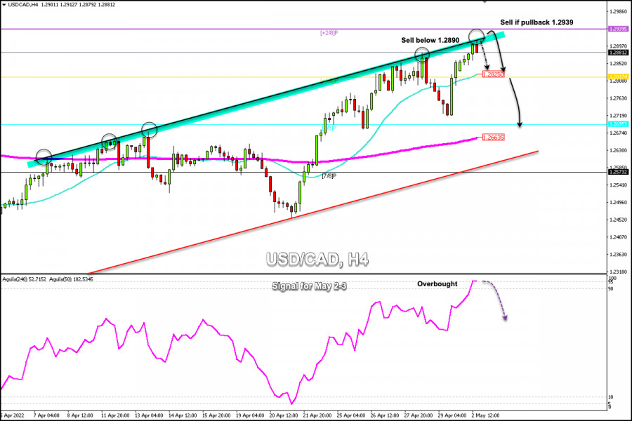Select the magenta Aguila oscillator line
The image size is (632, 421).
pos(238,342)
